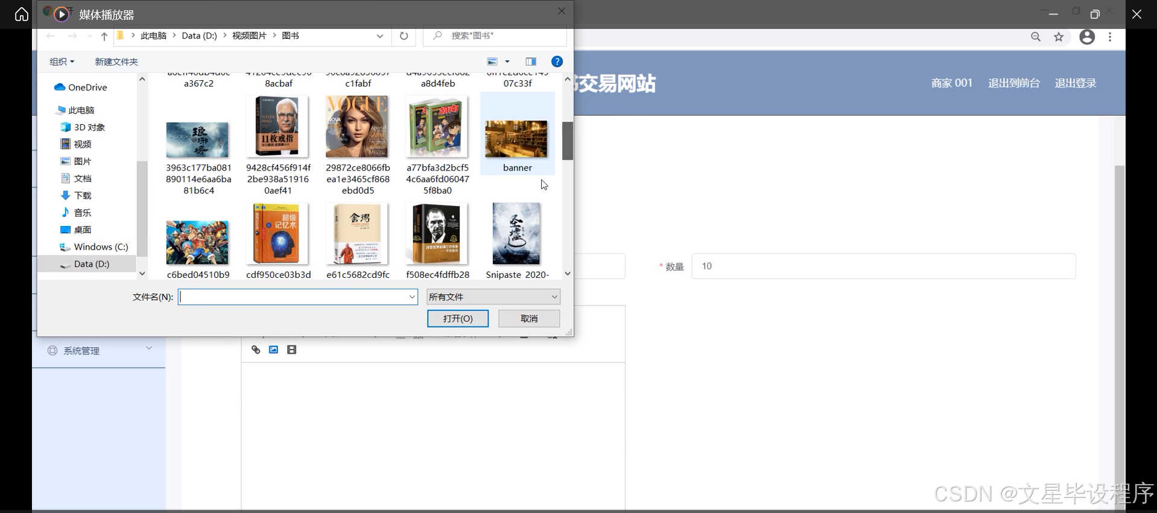Close the file open dialog with X
The image size is (1157, 513).
(562, 11)
